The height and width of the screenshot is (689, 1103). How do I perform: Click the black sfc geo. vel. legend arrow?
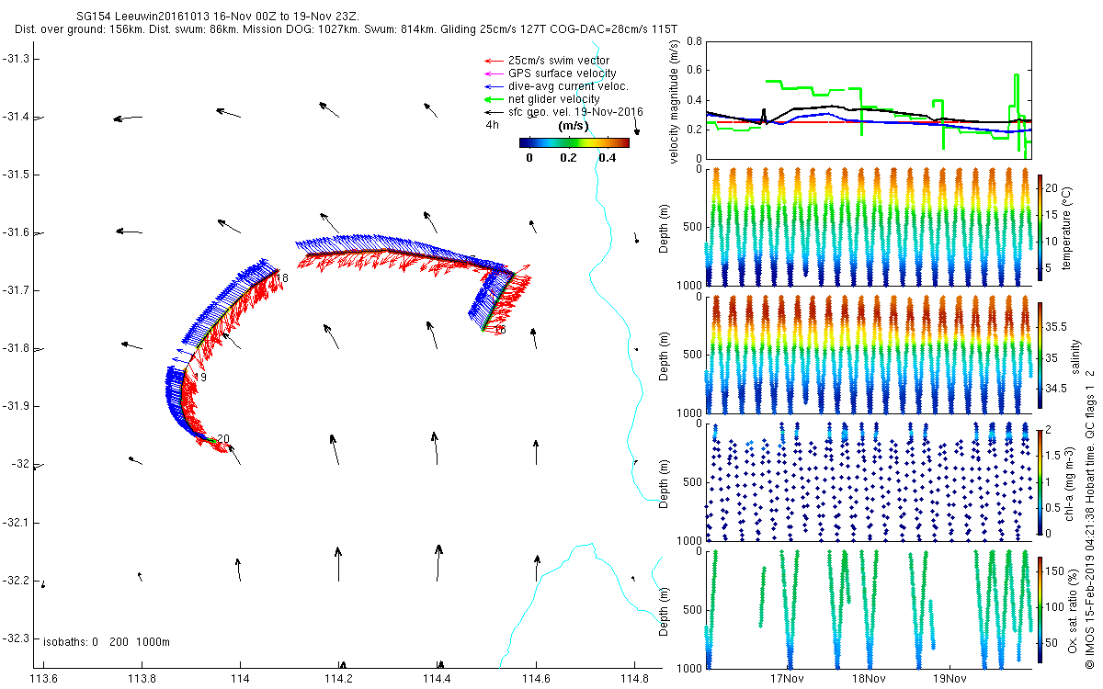(492, 112)
